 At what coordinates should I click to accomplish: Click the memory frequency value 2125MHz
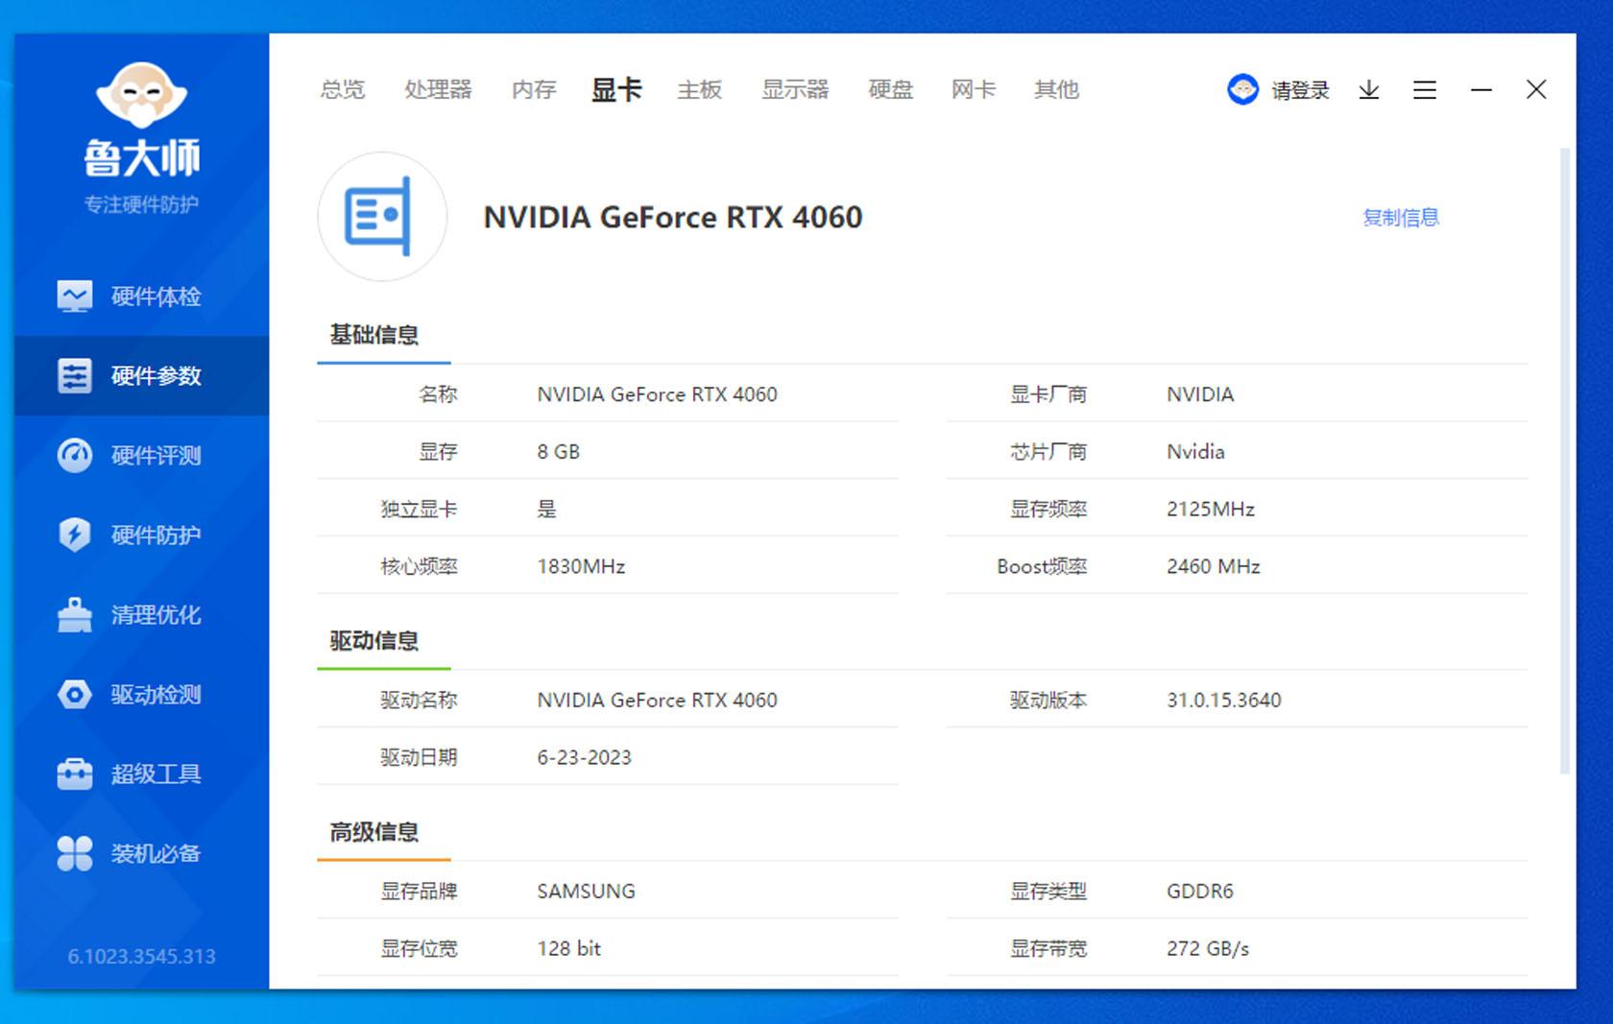tap(1211, 509)
